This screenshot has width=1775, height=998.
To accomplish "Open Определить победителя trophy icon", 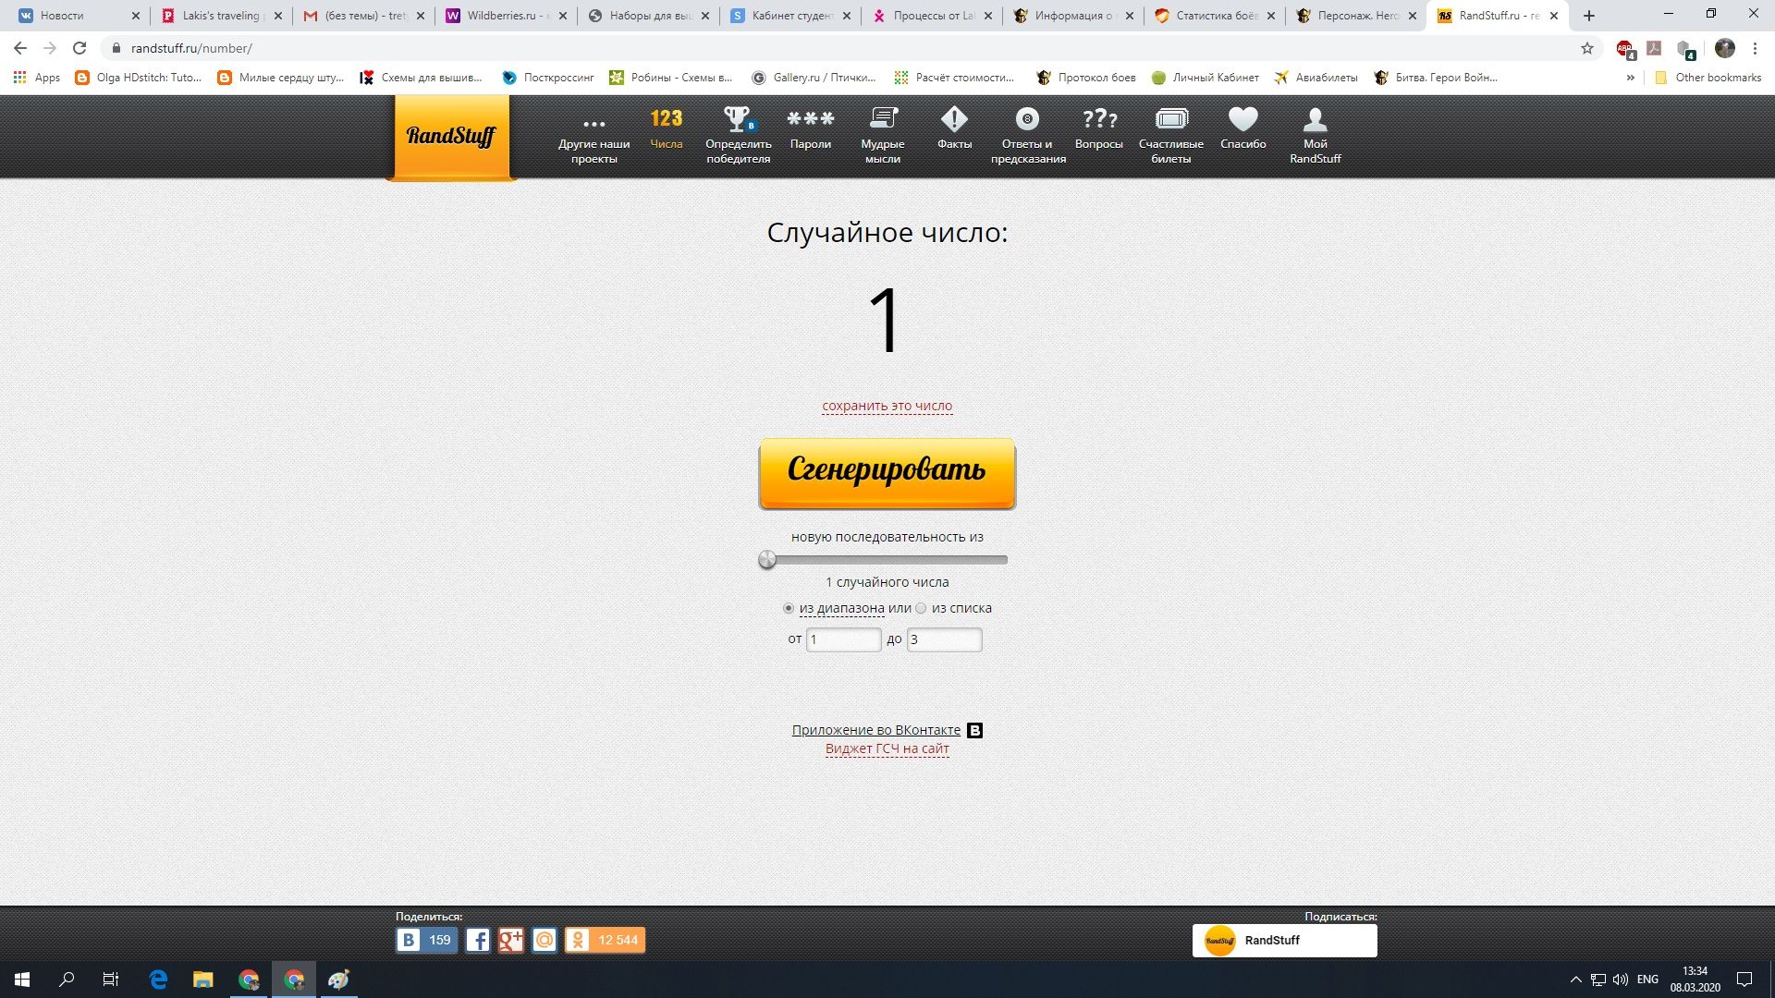I will tap(737, 119).
